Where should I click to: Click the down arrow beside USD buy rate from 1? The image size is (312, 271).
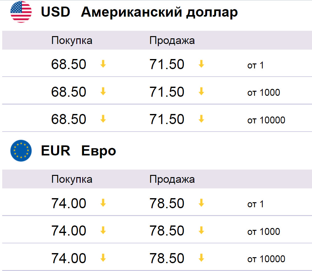(x=103, y=64)
